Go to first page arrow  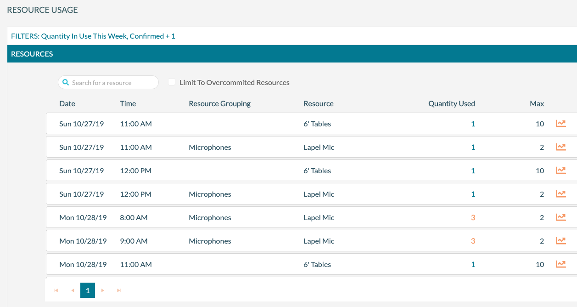click(56, 290)
